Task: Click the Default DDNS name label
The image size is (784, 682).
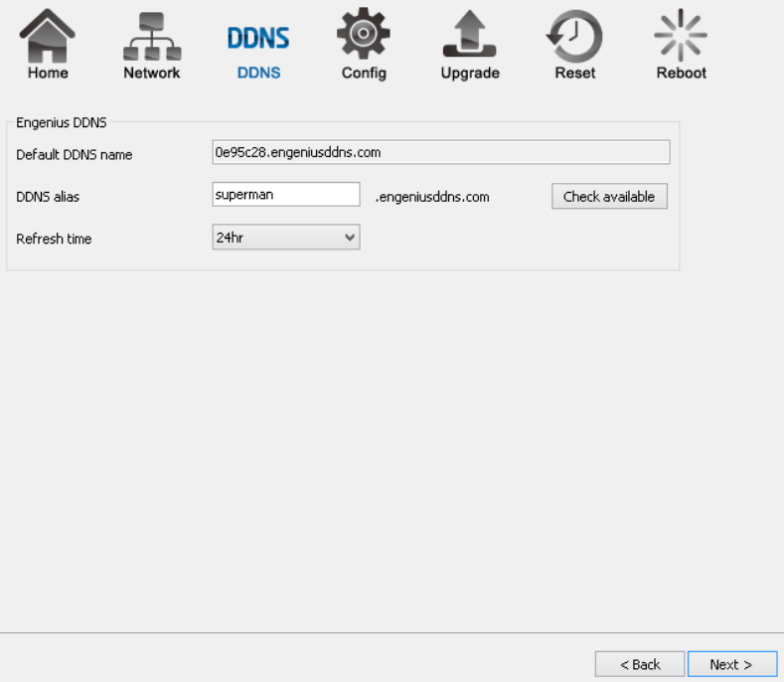Action: (74, 155)
